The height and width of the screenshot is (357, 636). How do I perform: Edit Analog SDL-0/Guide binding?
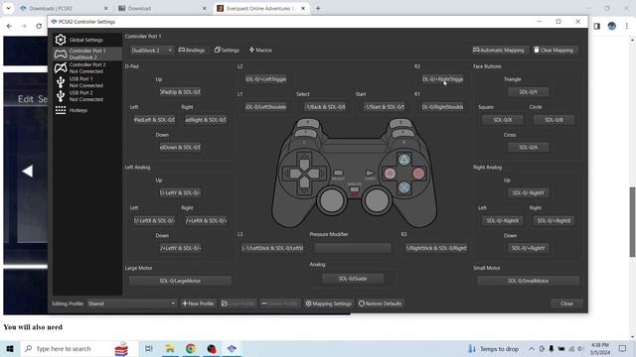(353, 279)
